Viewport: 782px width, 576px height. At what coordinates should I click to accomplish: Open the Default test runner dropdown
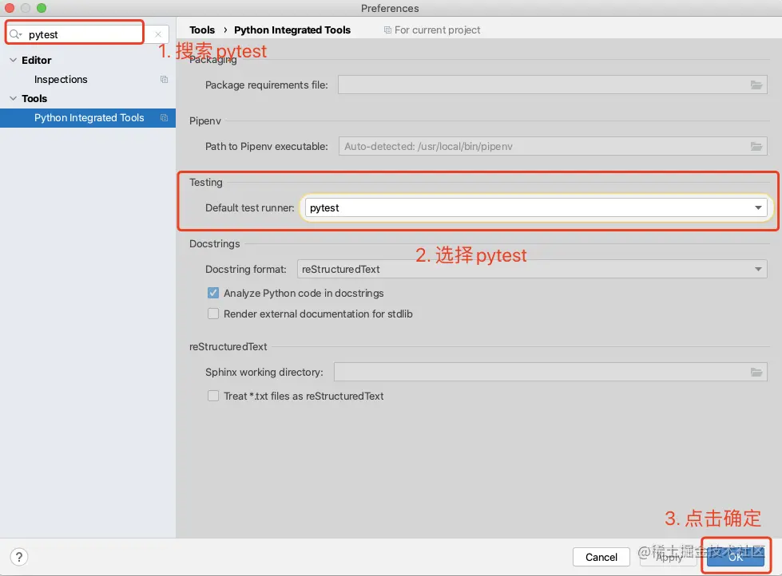536,207
